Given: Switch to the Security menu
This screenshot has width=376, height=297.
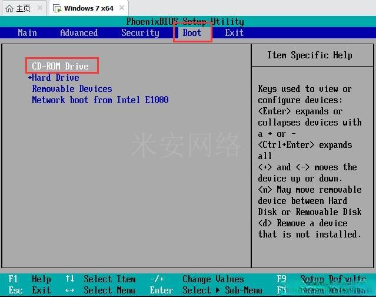Looking at the screenshot, I should pyautogui.click(x=140, y=32).
